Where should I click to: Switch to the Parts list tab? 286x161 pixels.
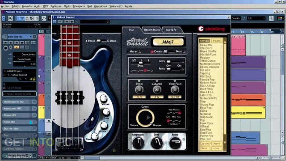pyautogui.click(x=216, y=41)
